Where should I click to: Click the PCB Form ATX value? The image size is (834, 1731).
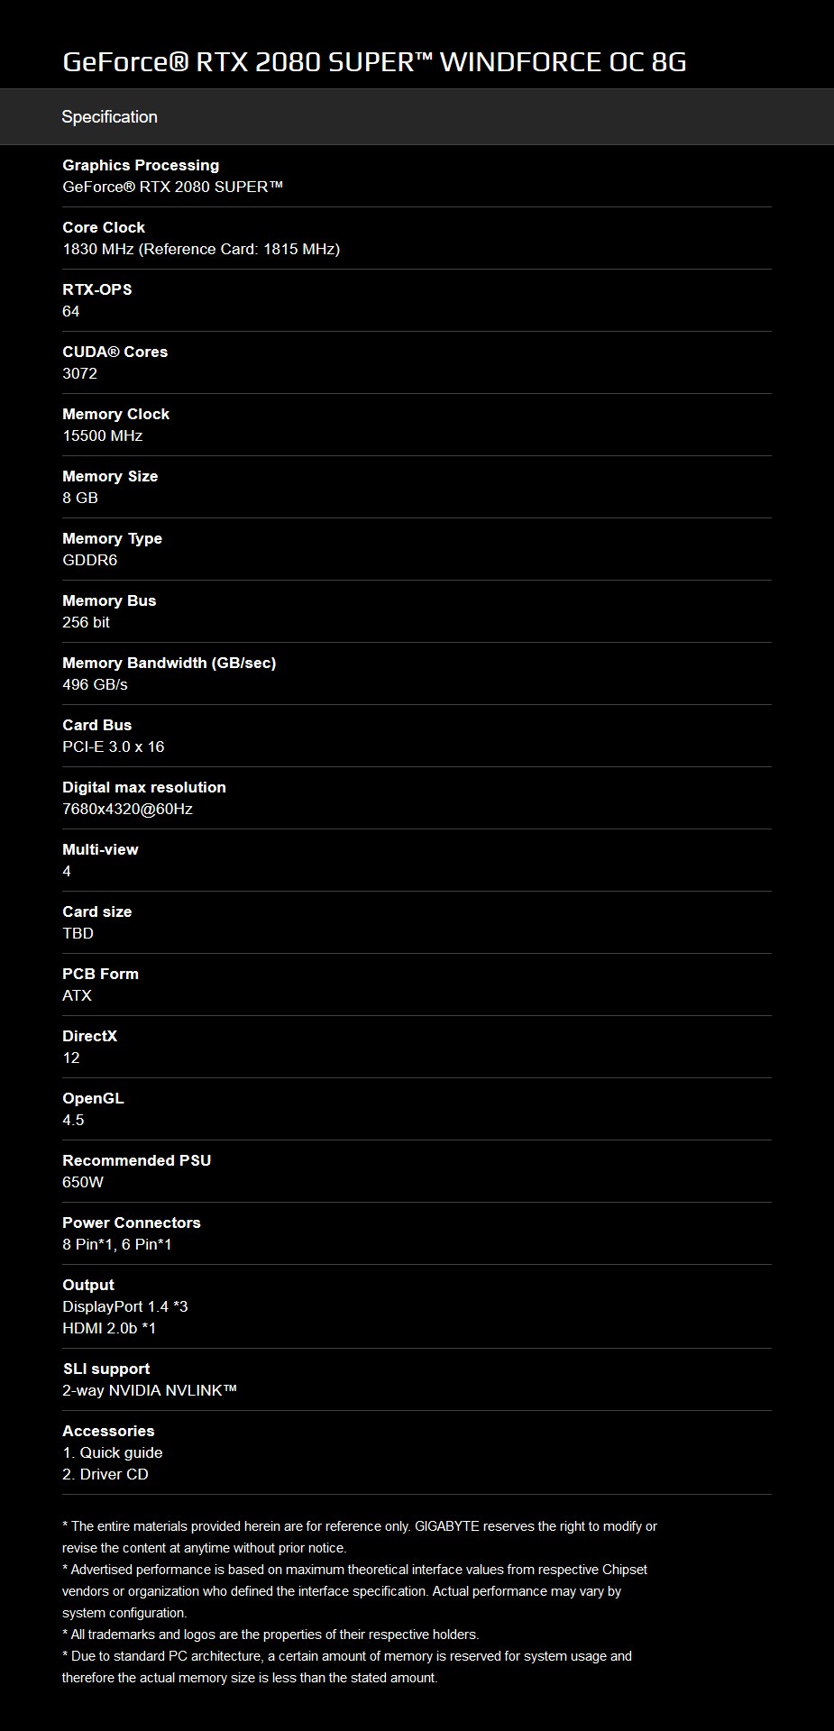tap(77, 995)
